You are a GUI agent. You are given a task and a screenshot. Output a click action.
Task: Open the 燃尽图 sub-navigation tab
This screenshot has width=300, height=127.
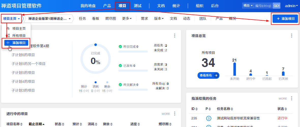coord(111,19)
